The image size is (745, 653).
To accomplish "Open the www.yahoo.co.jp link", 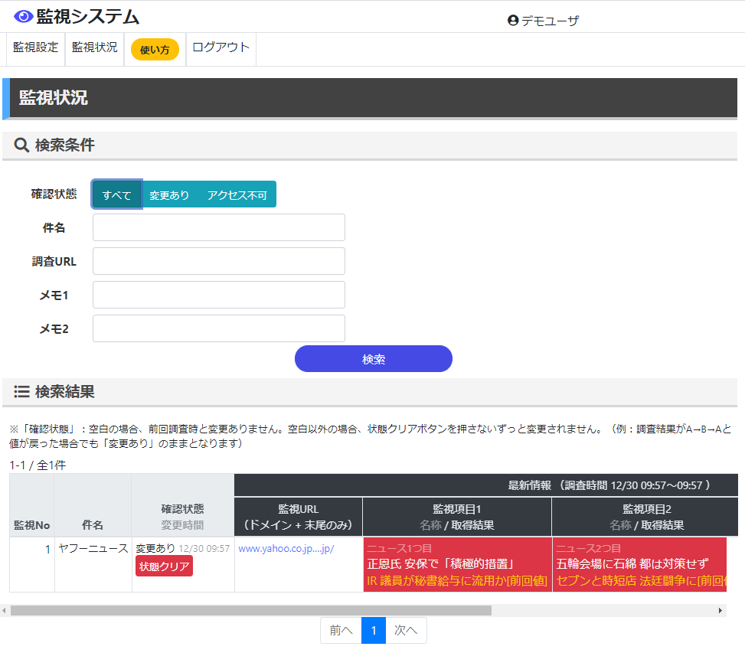I will pyautogui.click(x=286, y=549).
